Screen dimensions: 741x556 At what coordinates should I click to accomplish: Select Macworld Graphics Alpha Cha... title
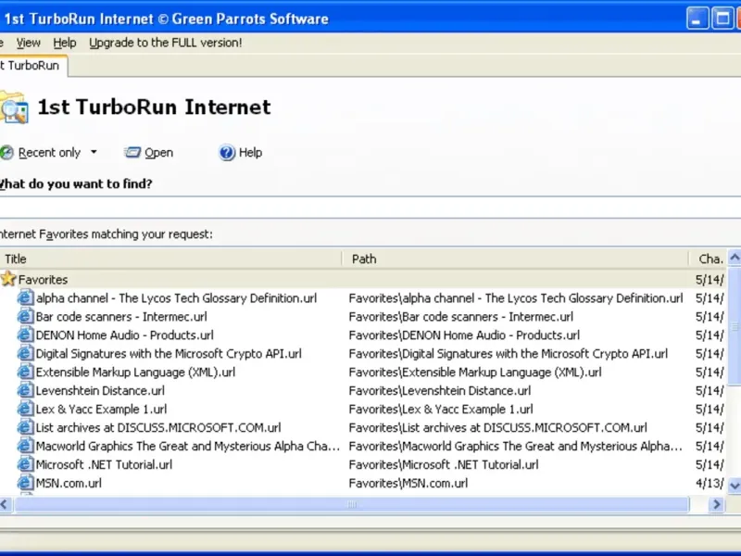pos(188,446)
